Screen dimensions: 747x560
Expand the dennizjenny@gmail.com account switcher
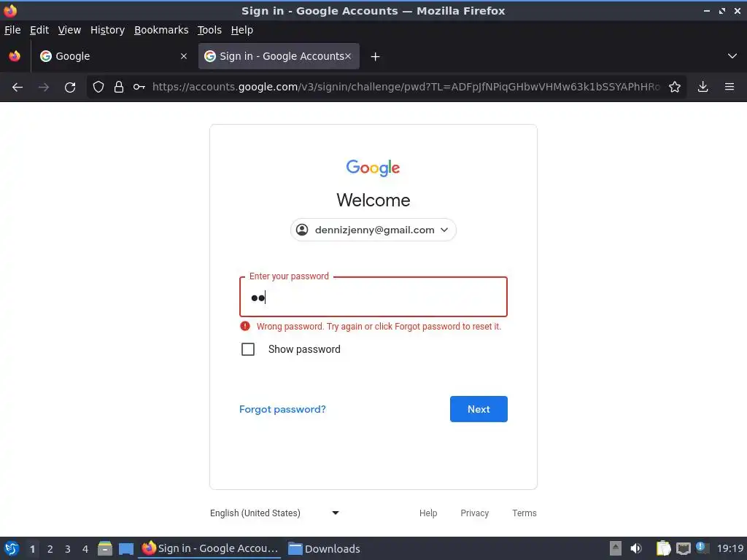point(373,230)
